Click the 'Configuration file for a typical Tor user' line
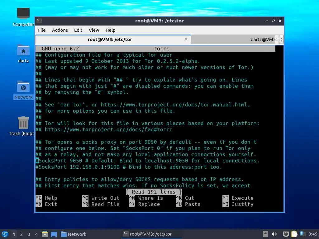 click(104, 55)
